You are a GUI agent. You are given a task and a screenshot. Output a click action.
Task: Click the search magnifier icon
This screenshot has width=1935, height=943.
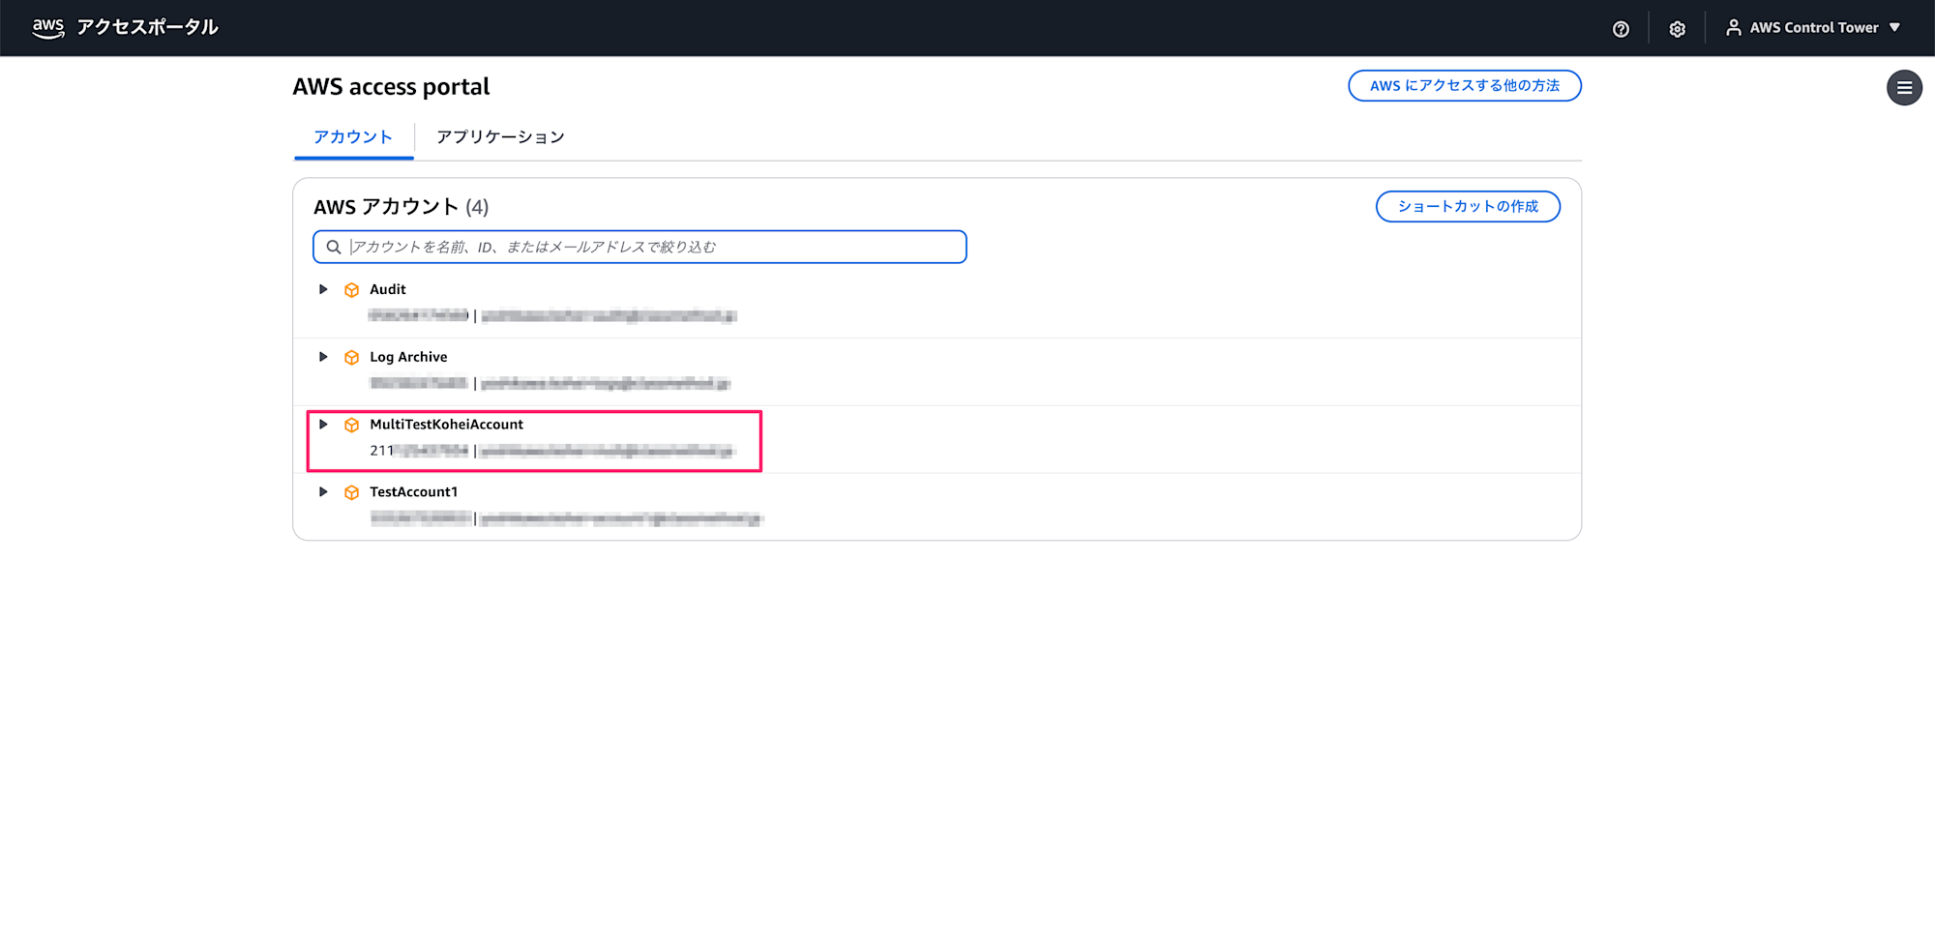point(334,247)
